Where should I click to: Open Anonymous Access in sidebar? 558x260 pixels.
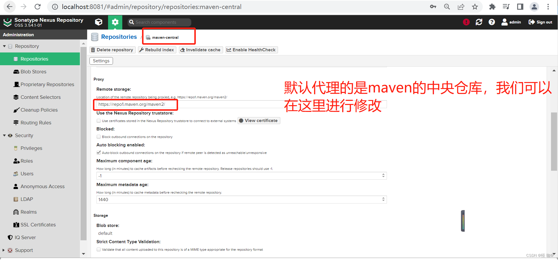(x=40, y=186)
